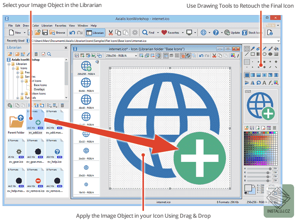Open the New button dropdown arrow
297x221 pixels.
point(25,33)
